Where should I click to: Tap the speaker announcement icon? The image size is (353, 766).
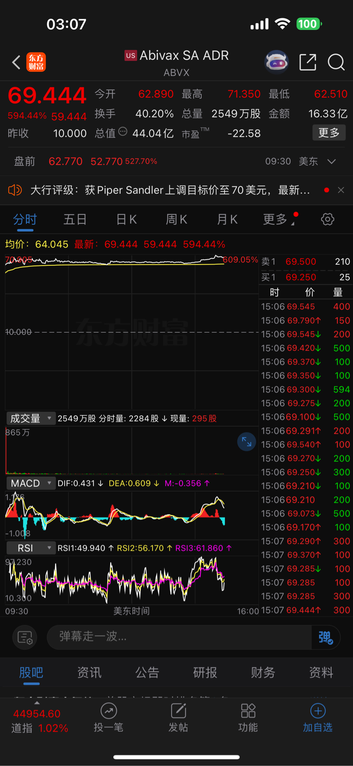(15, 190)
